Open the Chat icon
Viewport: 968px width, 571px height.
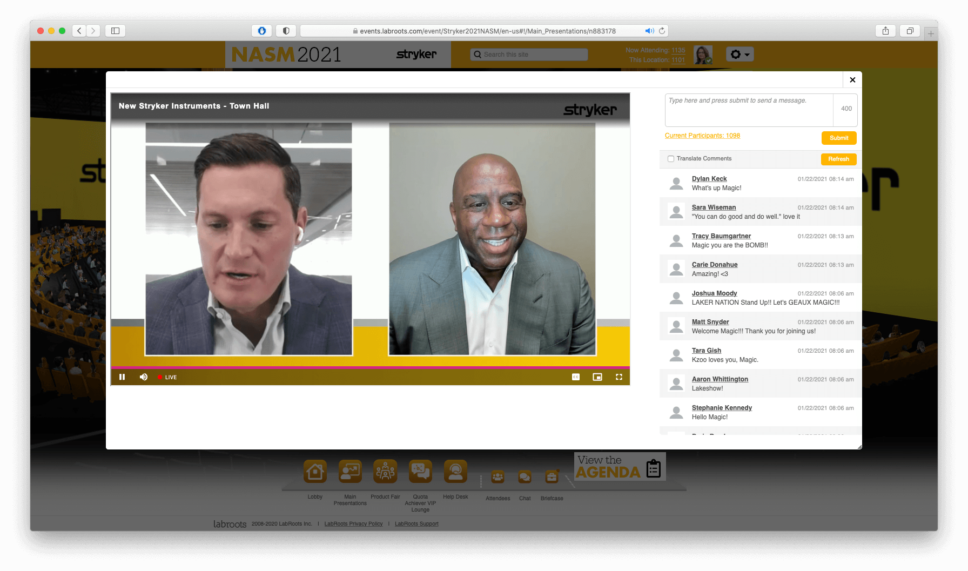pyautogui.click(x=525, y=477)
